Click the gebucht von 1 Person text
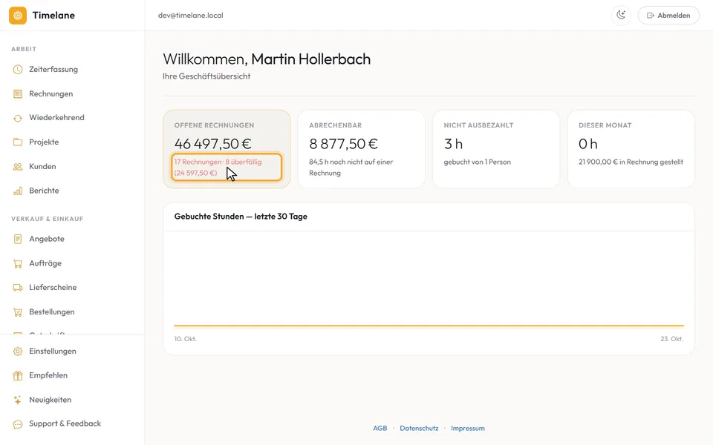Image resolution: width=713 pixels, height=445 pixels. 478,162
